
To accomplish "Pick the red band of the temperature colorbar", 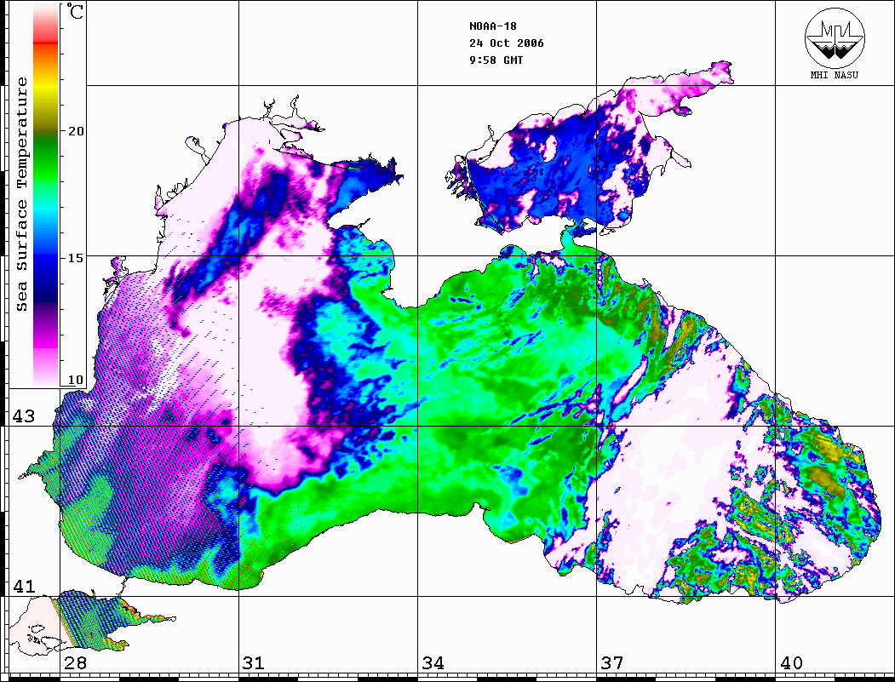I will [x=46, y=43].
